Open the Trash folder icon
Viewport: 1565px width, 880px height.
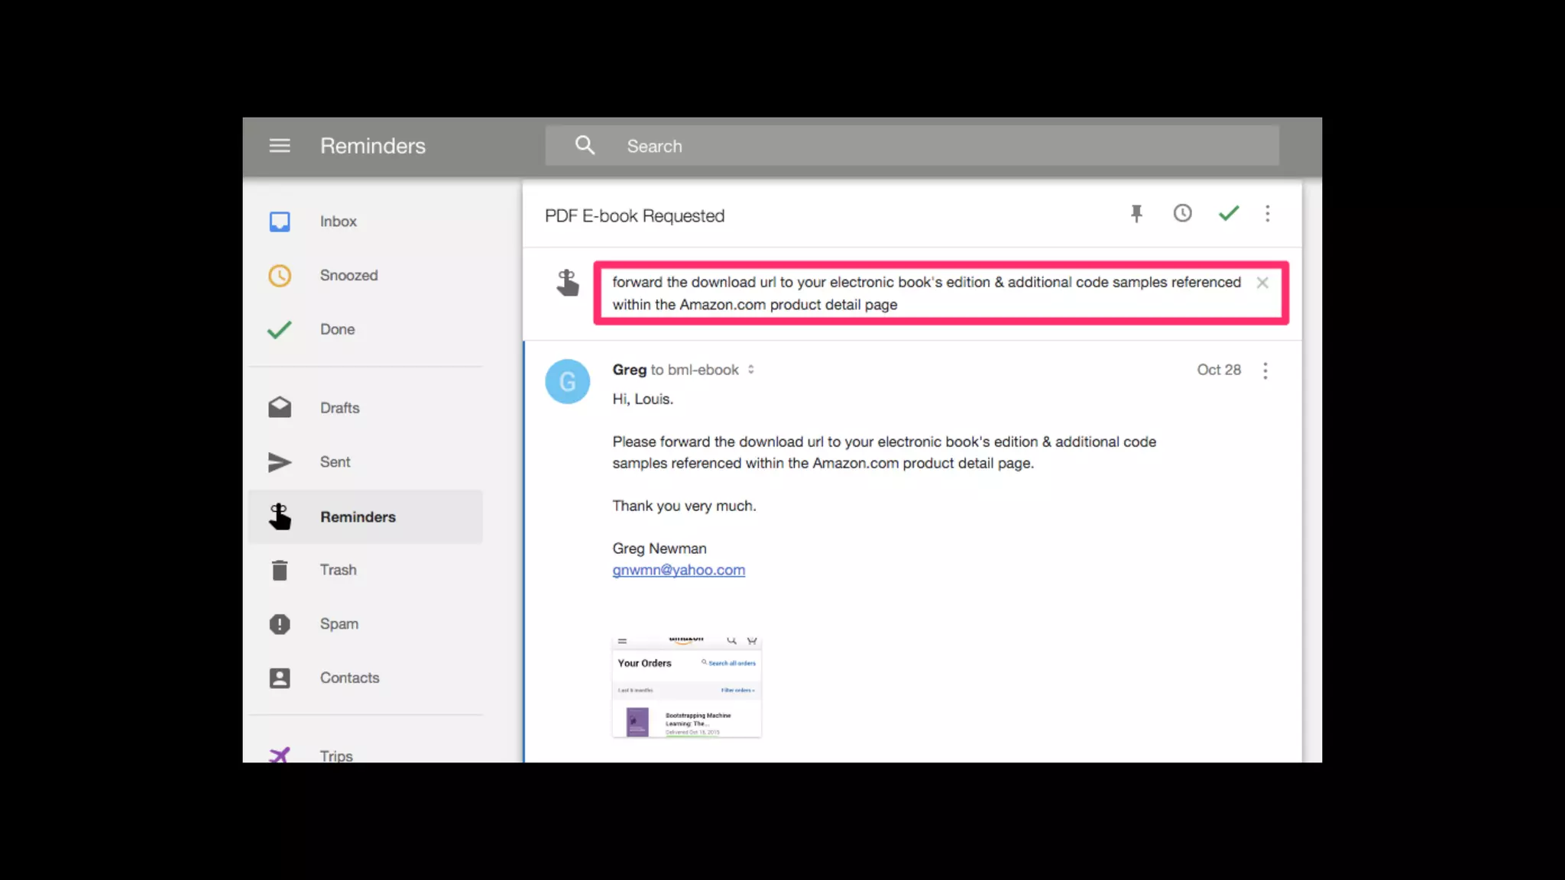pos(280,570)
